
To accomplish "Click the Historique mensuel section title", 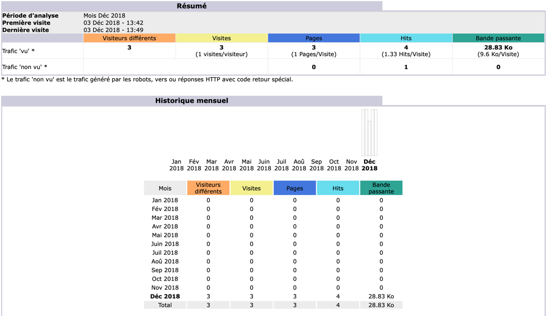I will 192,100.
